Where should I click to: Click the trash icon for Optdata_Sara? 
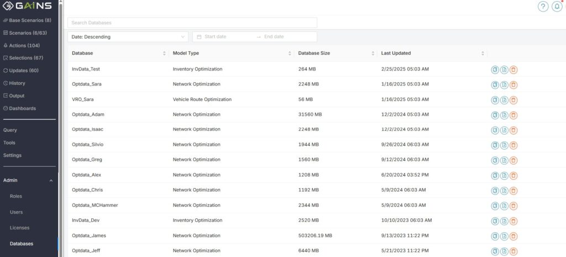[513, 85]
